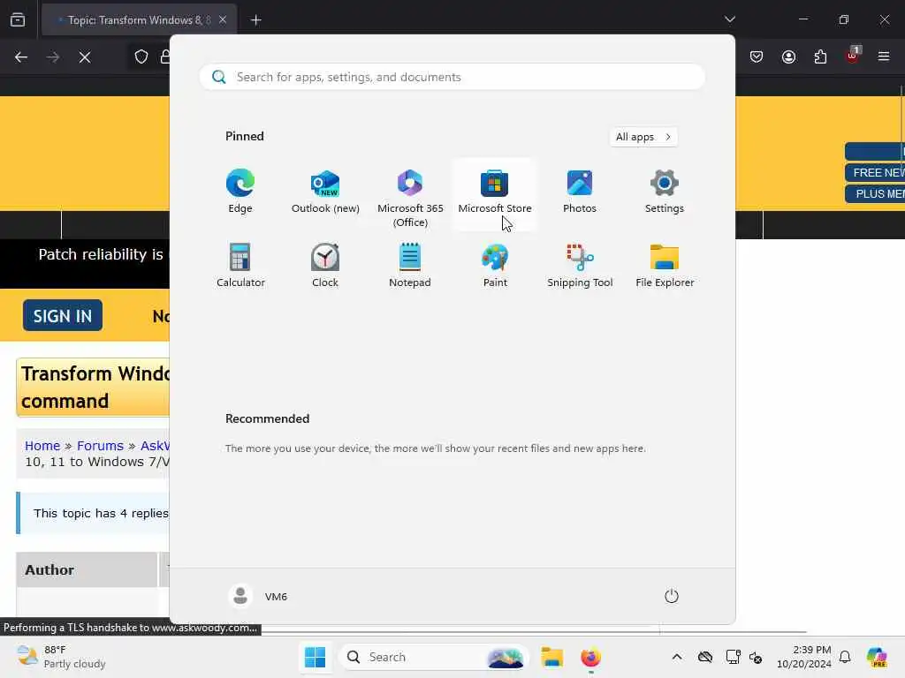Viewport: 905px width, 678px height.
Task: Follow Home breadcrumb link
Action: [42, 446]
